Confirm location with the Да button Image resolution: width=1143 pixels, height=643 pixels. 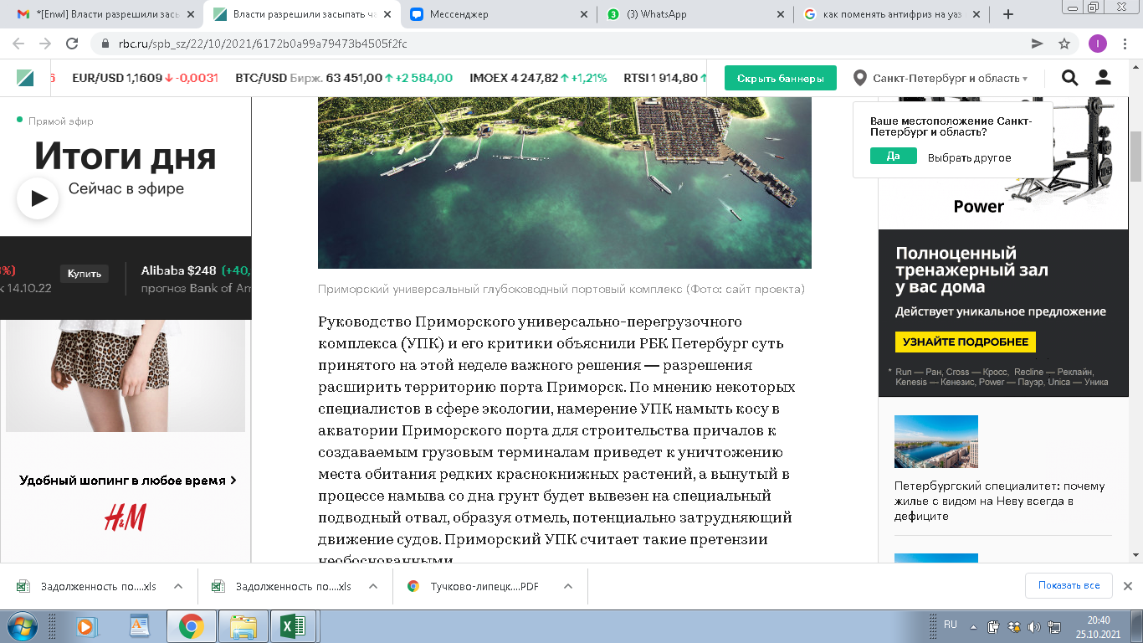(893, 157)
